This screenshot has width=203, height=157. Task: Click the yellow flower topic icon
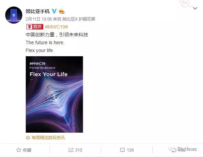(28, 138)
